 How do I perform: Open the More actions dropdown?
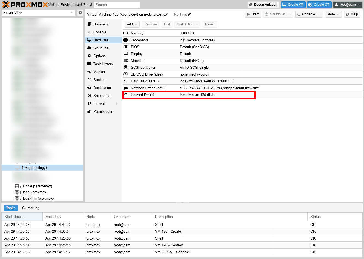[333, 14]
